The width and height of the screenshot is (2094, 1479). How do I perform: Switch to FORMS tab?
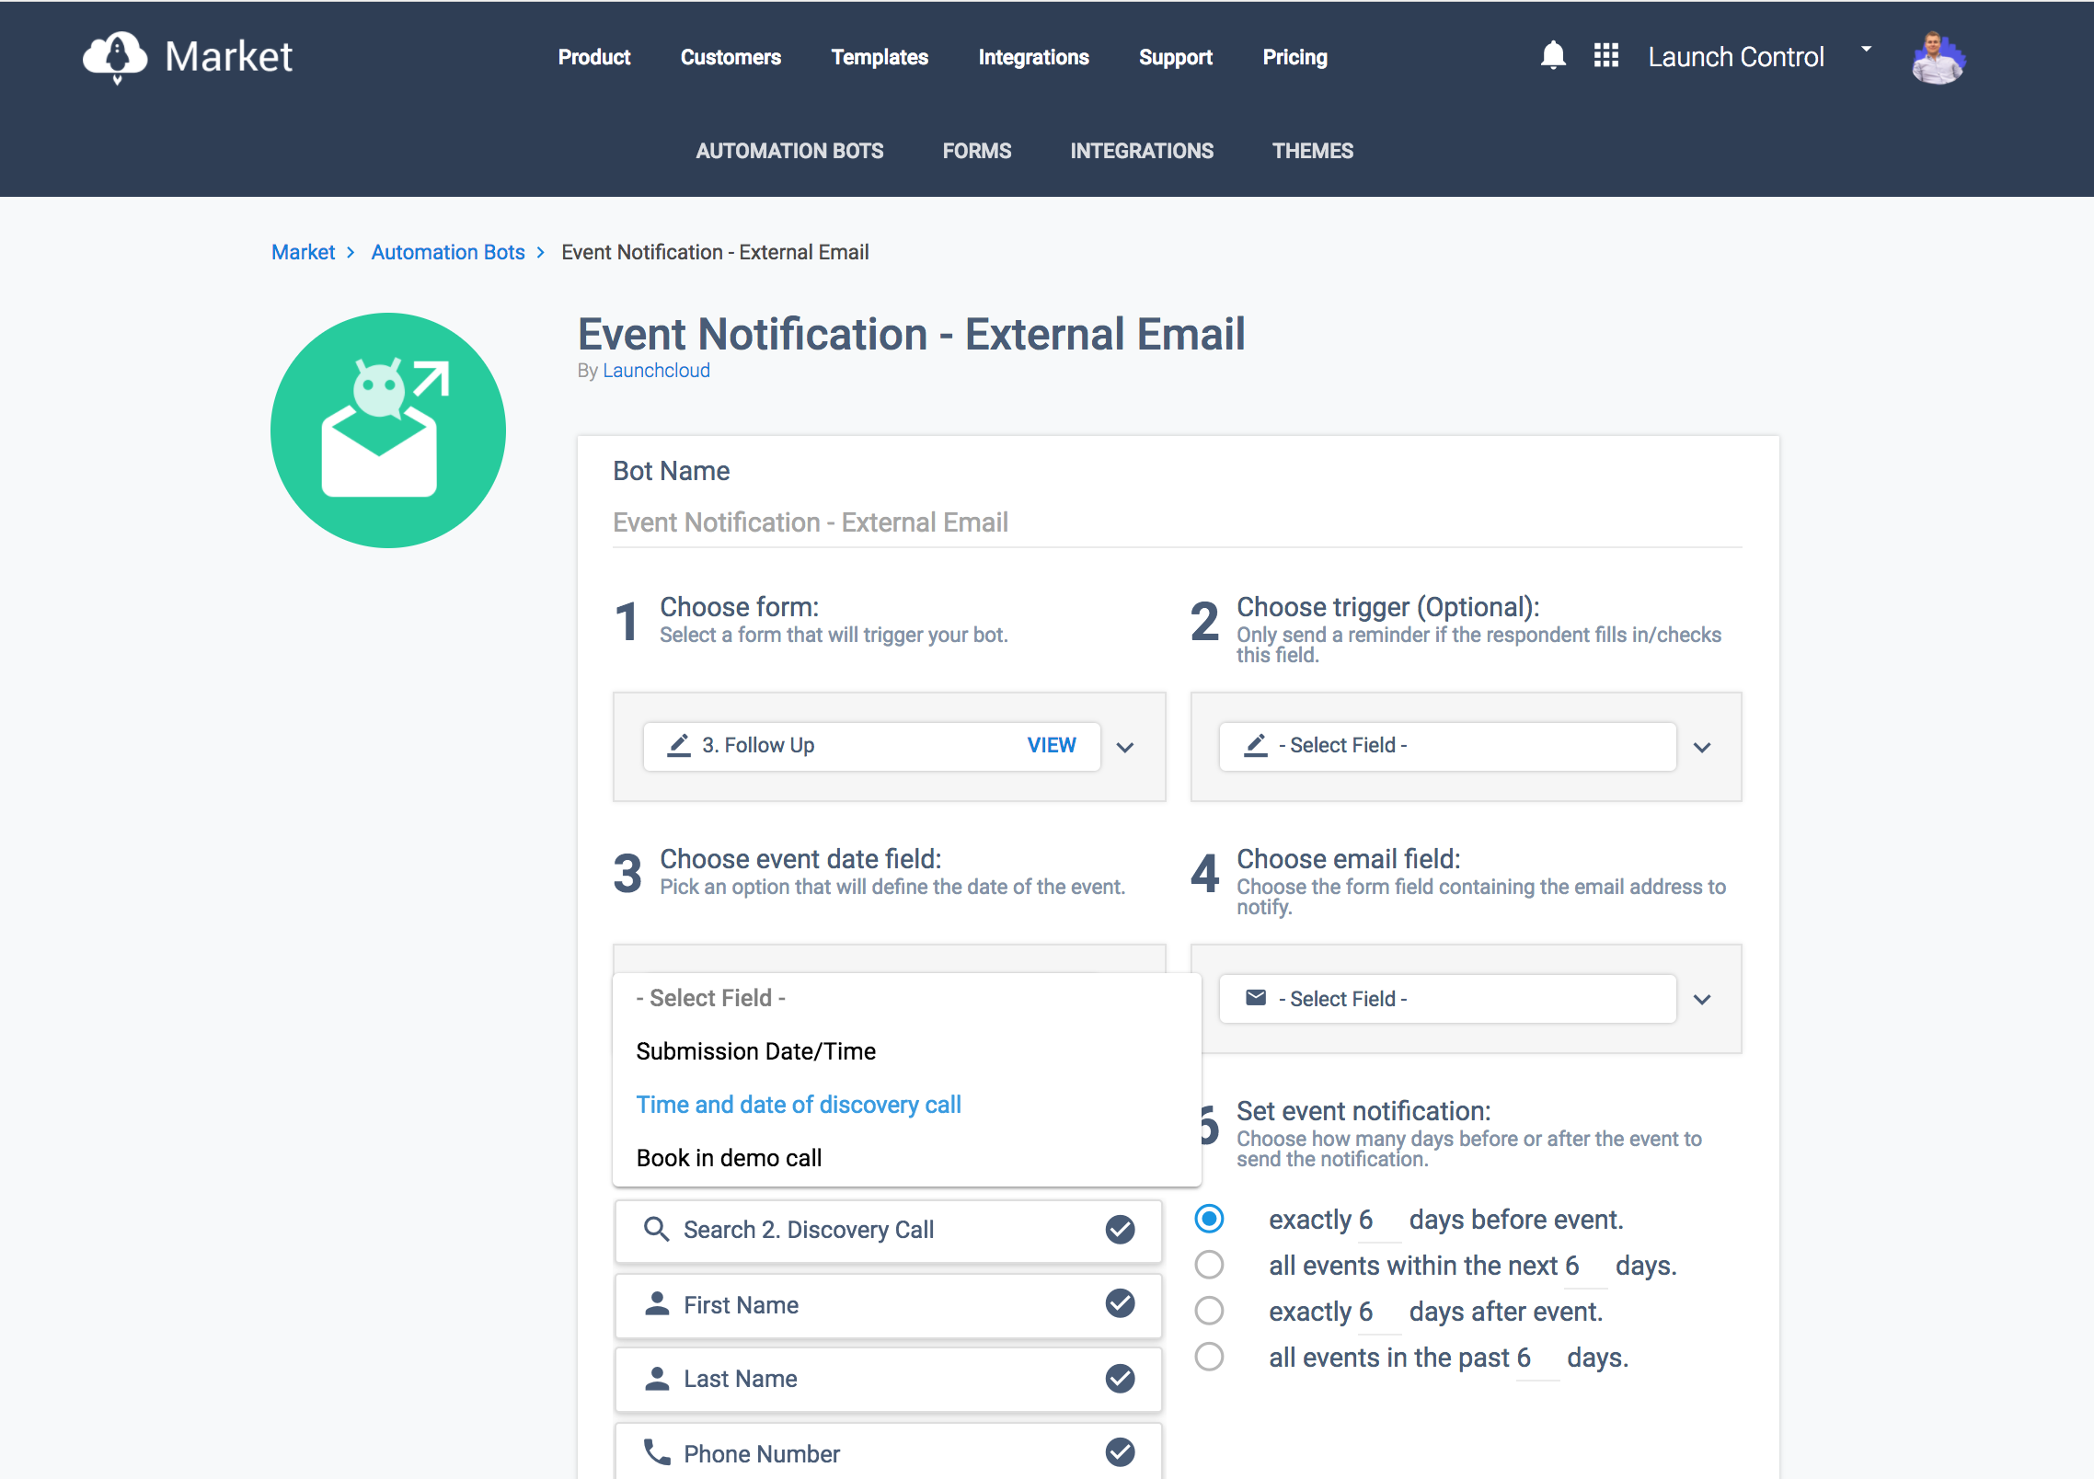point(976,151)
